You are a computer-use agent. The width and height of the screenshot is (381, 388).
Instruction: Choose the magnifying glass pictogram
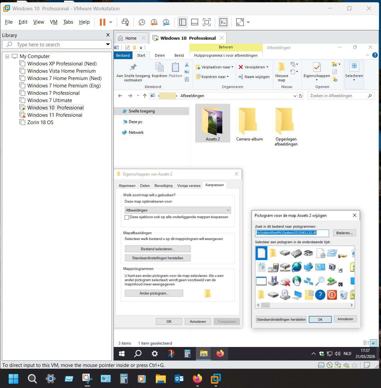[x=320, y=281]
